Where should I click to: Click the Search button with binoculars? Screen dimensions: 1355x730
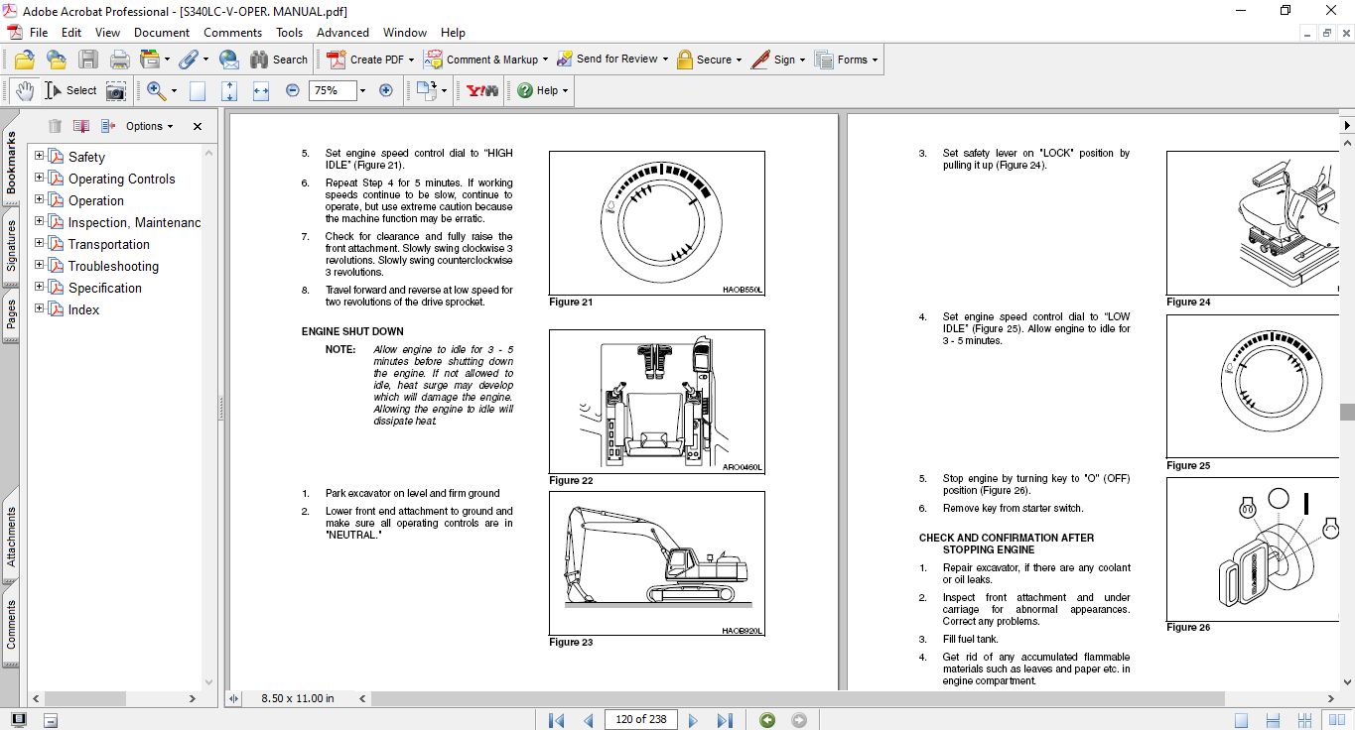click(279, 60)
